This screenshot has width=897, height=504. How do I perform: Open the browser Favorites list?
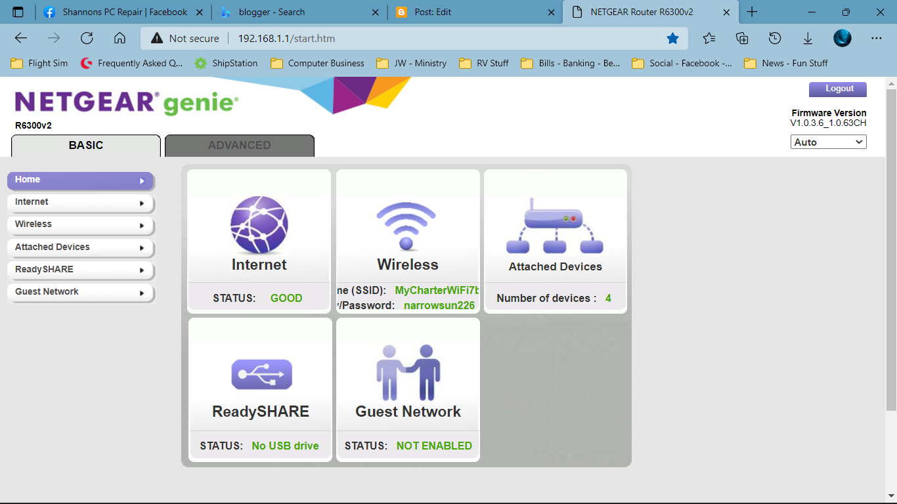pos(709,38)
